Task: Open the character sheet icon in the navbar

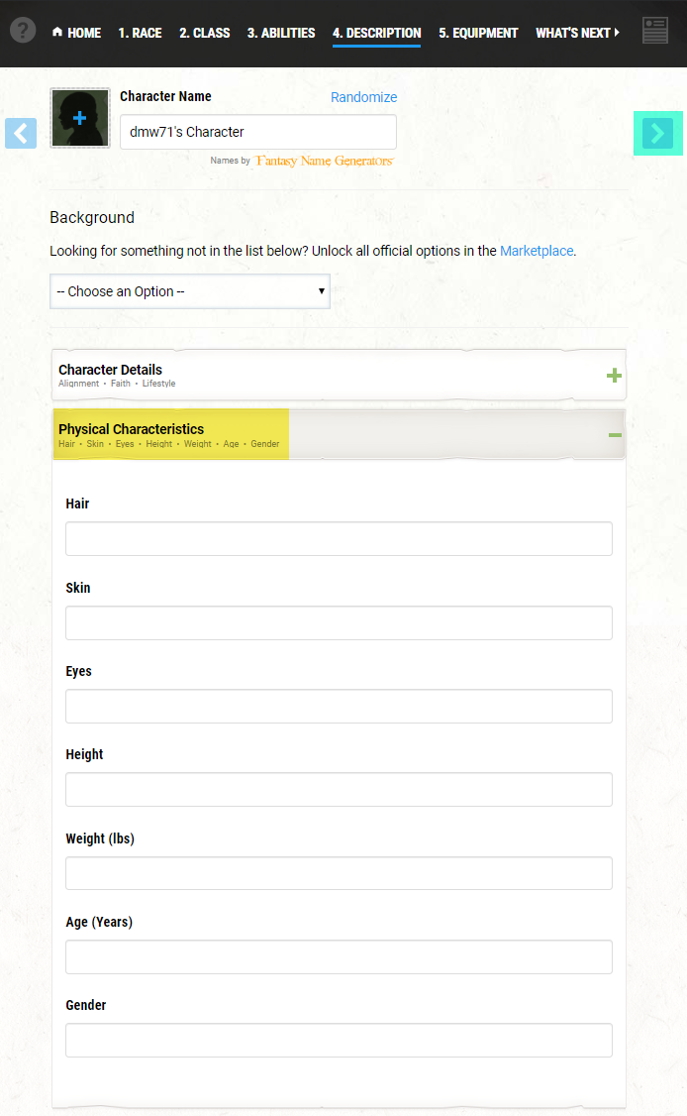Action: point(654,31)
